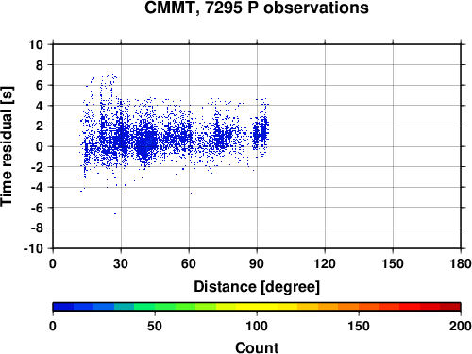
Task: Click colorbar tick label '150'
Action: click(x=359, y=326)
